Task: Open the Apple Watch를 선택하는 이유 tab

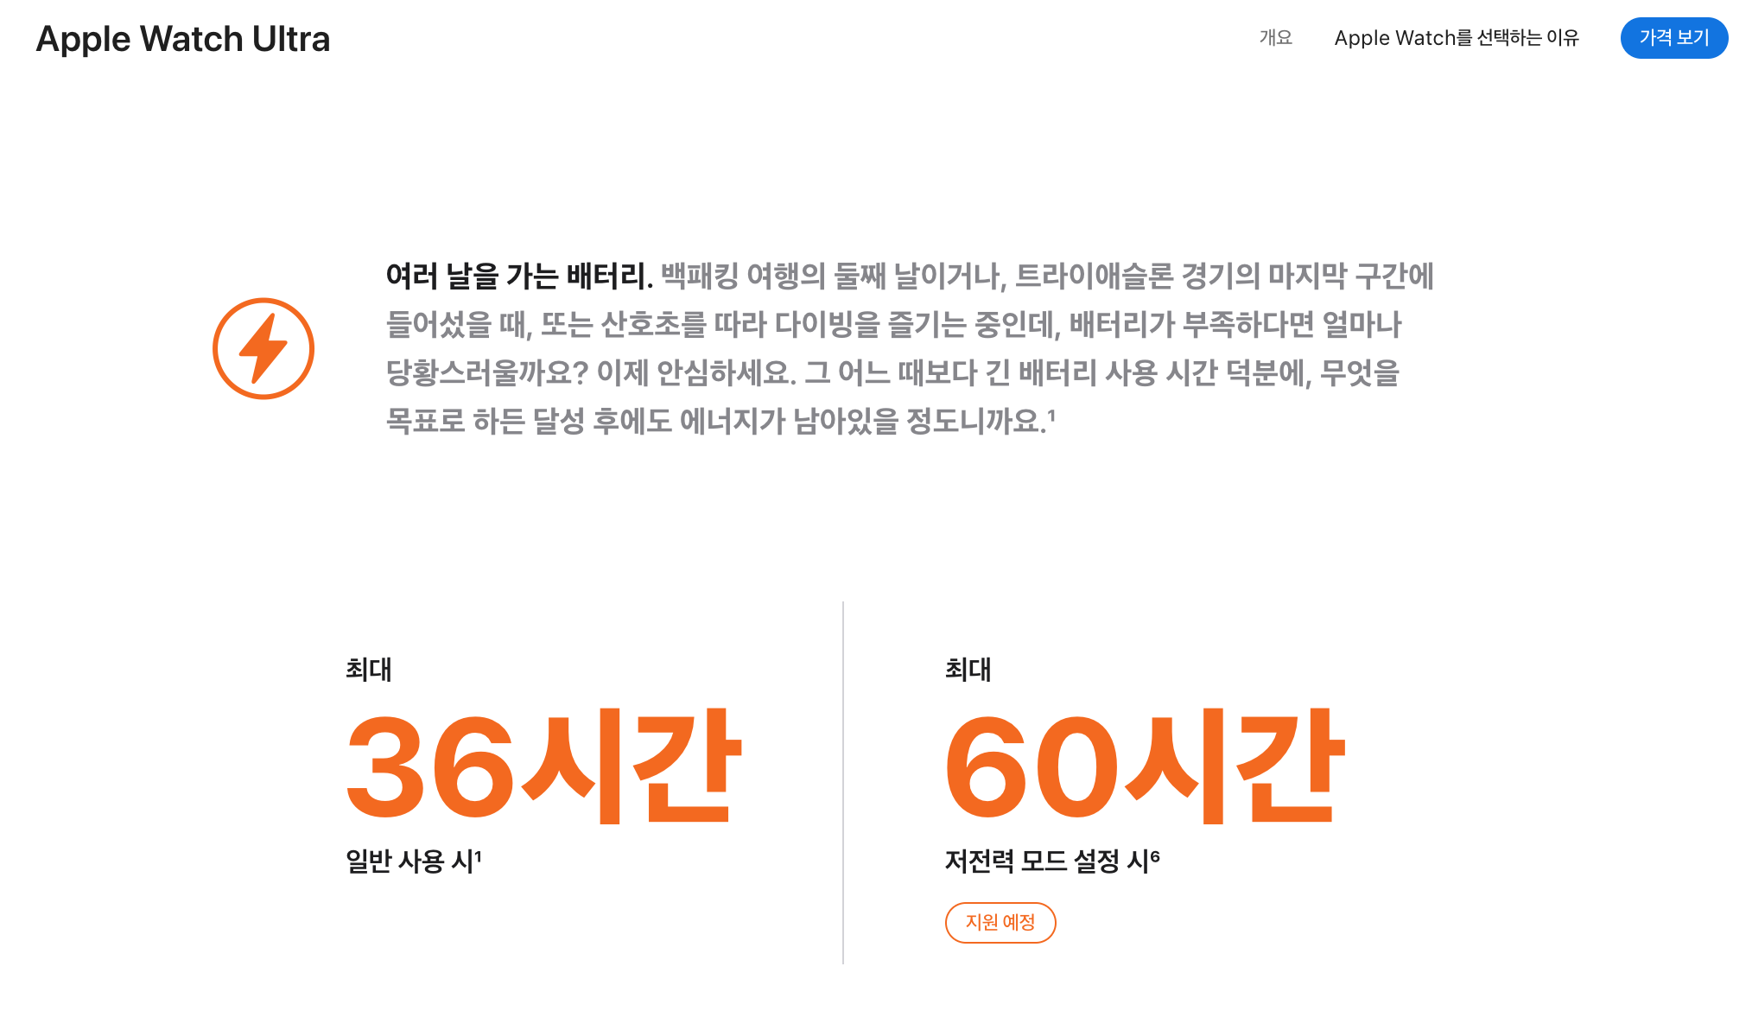Action: click(1456, 38)
